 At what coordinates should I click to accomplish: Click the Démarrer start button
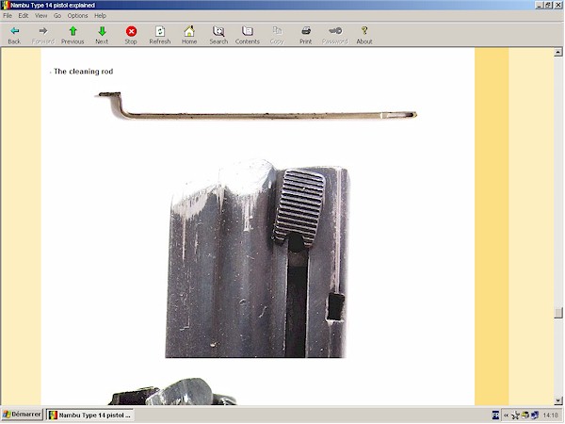(22, 415)
